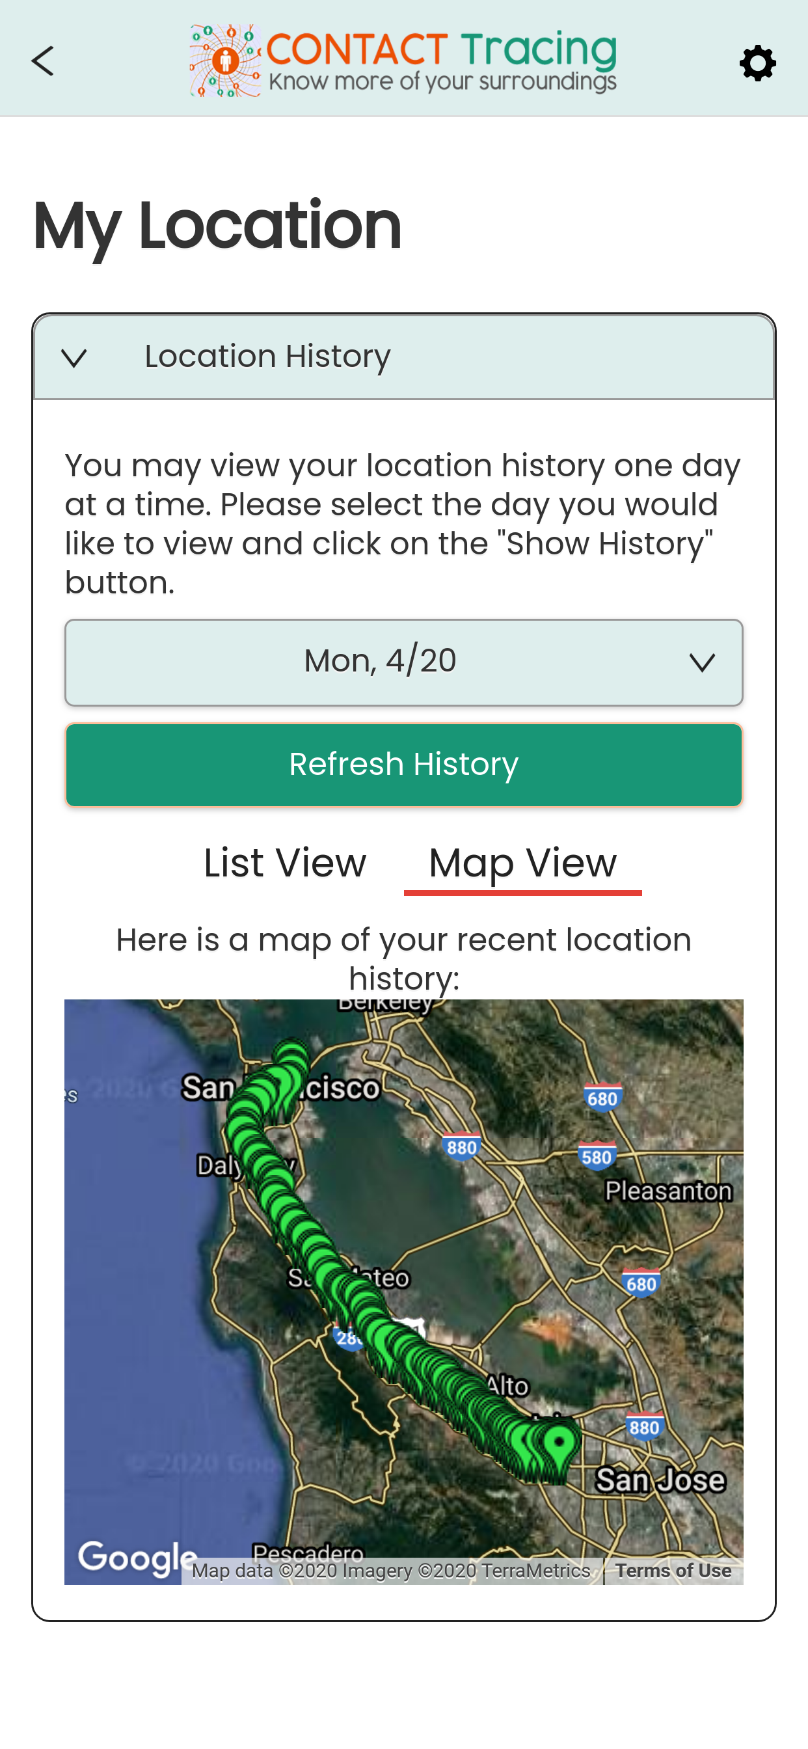Click the map data copyright text

[x=391, y=1571]
